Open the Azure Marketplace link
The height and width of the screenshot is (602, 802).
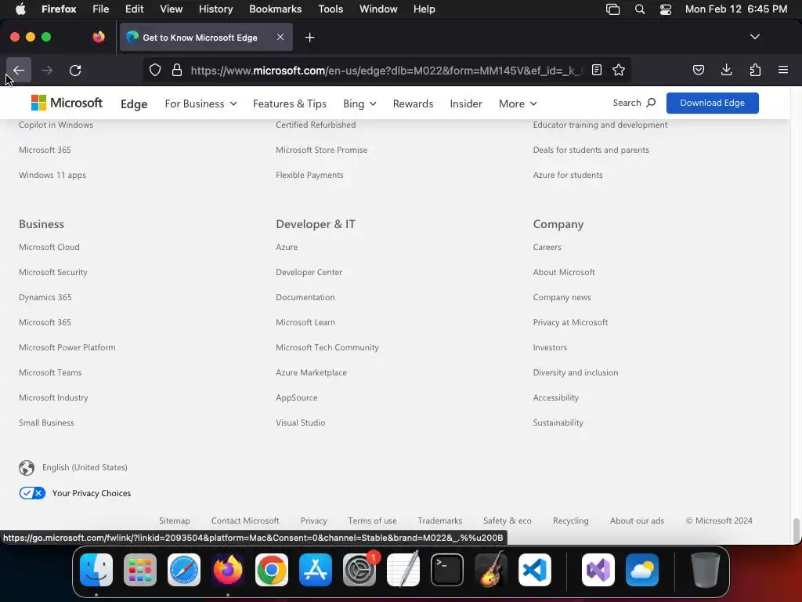pyautogui.click(x=311, y=372)
